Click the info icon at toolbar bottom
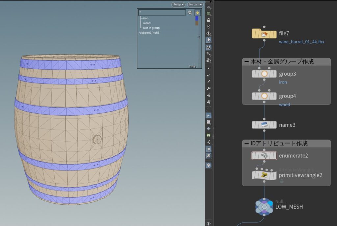This screenshot has width=337, height=226. pos(208,223)
